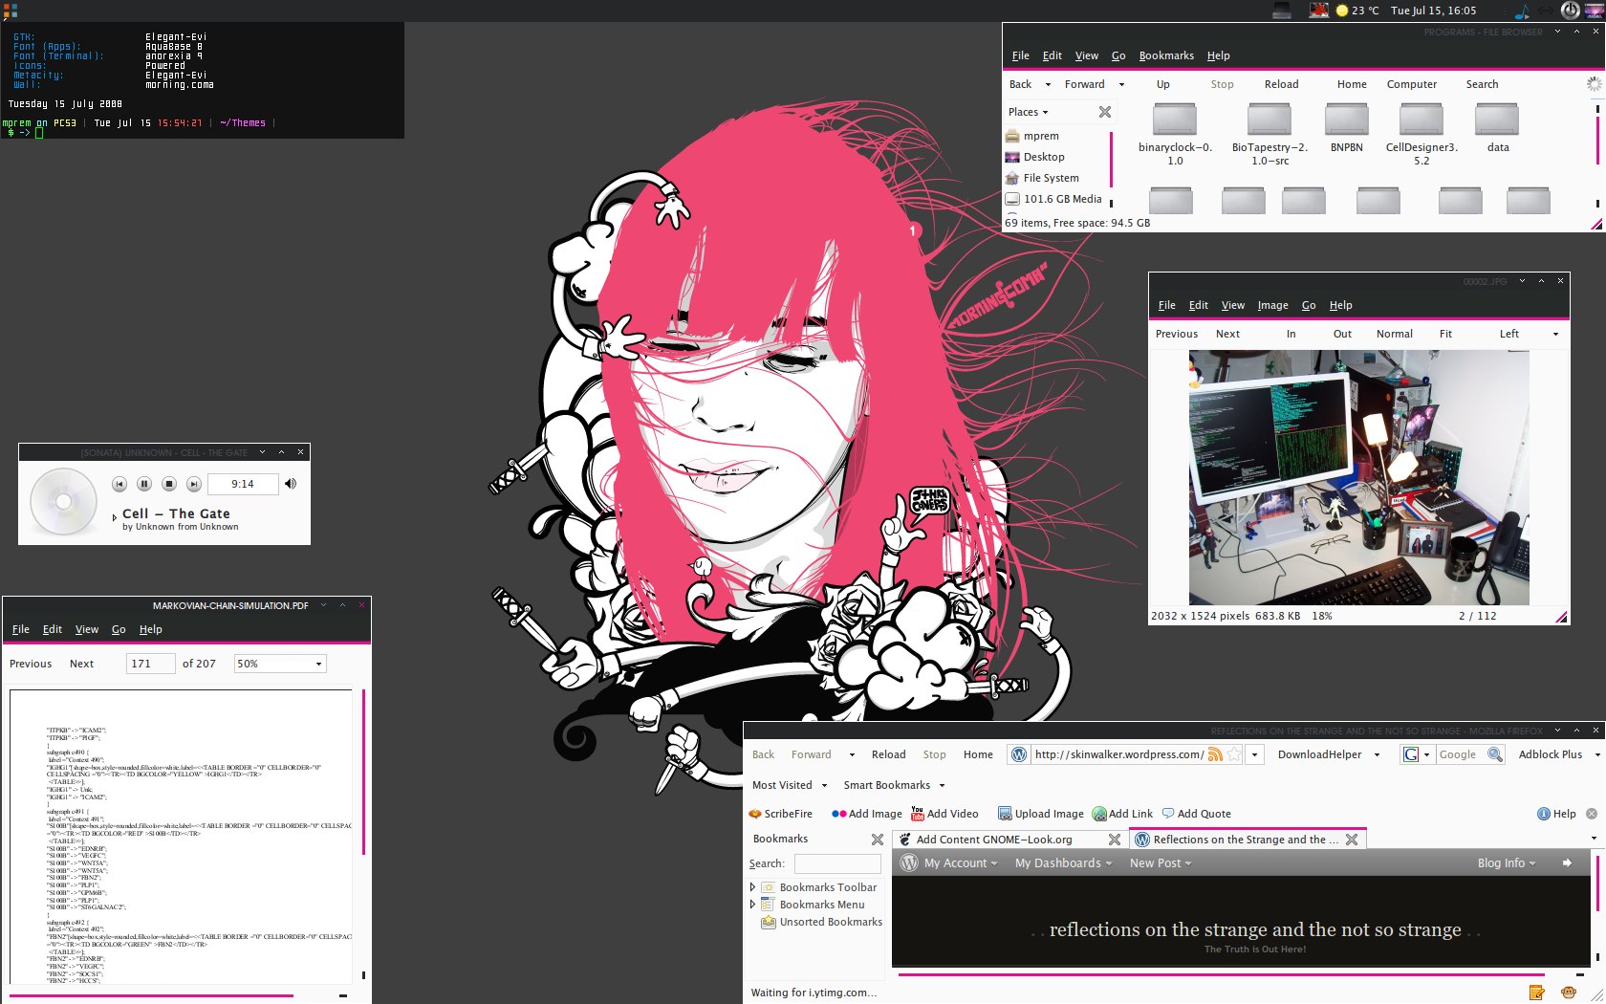Click Add Video YouTube icon in ScribeFire toolbar

(918, 814)
